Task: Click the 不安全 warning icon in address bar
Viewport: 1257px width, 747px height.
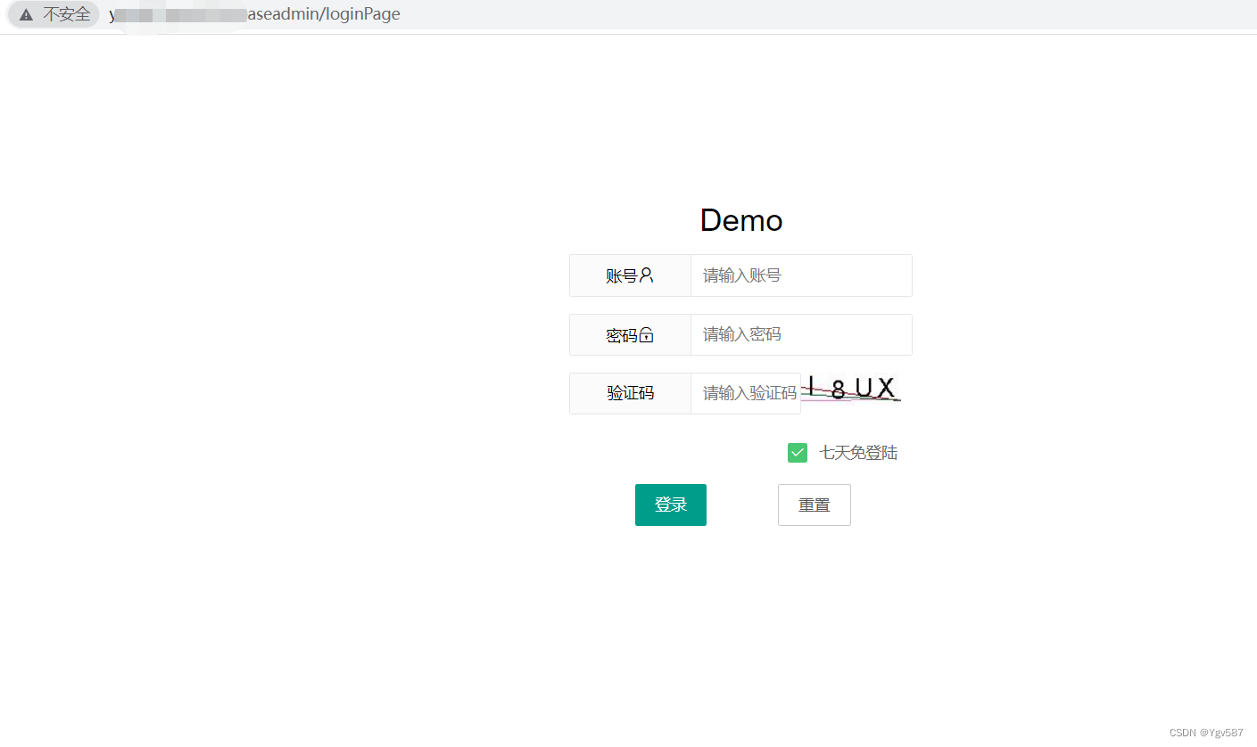Action: click(x=27, y=14)
